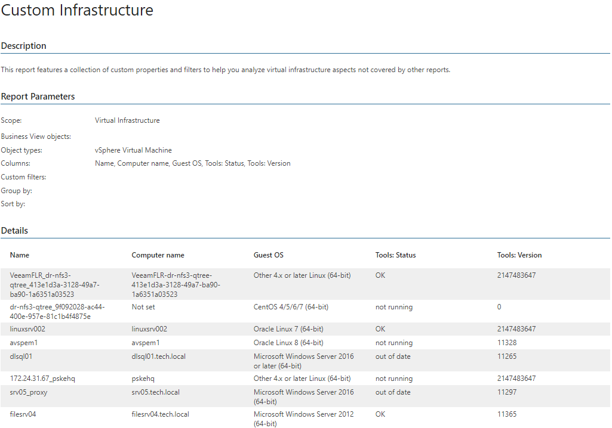Click the Guest OS column header
612x428 pixels.
pyautogui.click(x=268, y=255)
